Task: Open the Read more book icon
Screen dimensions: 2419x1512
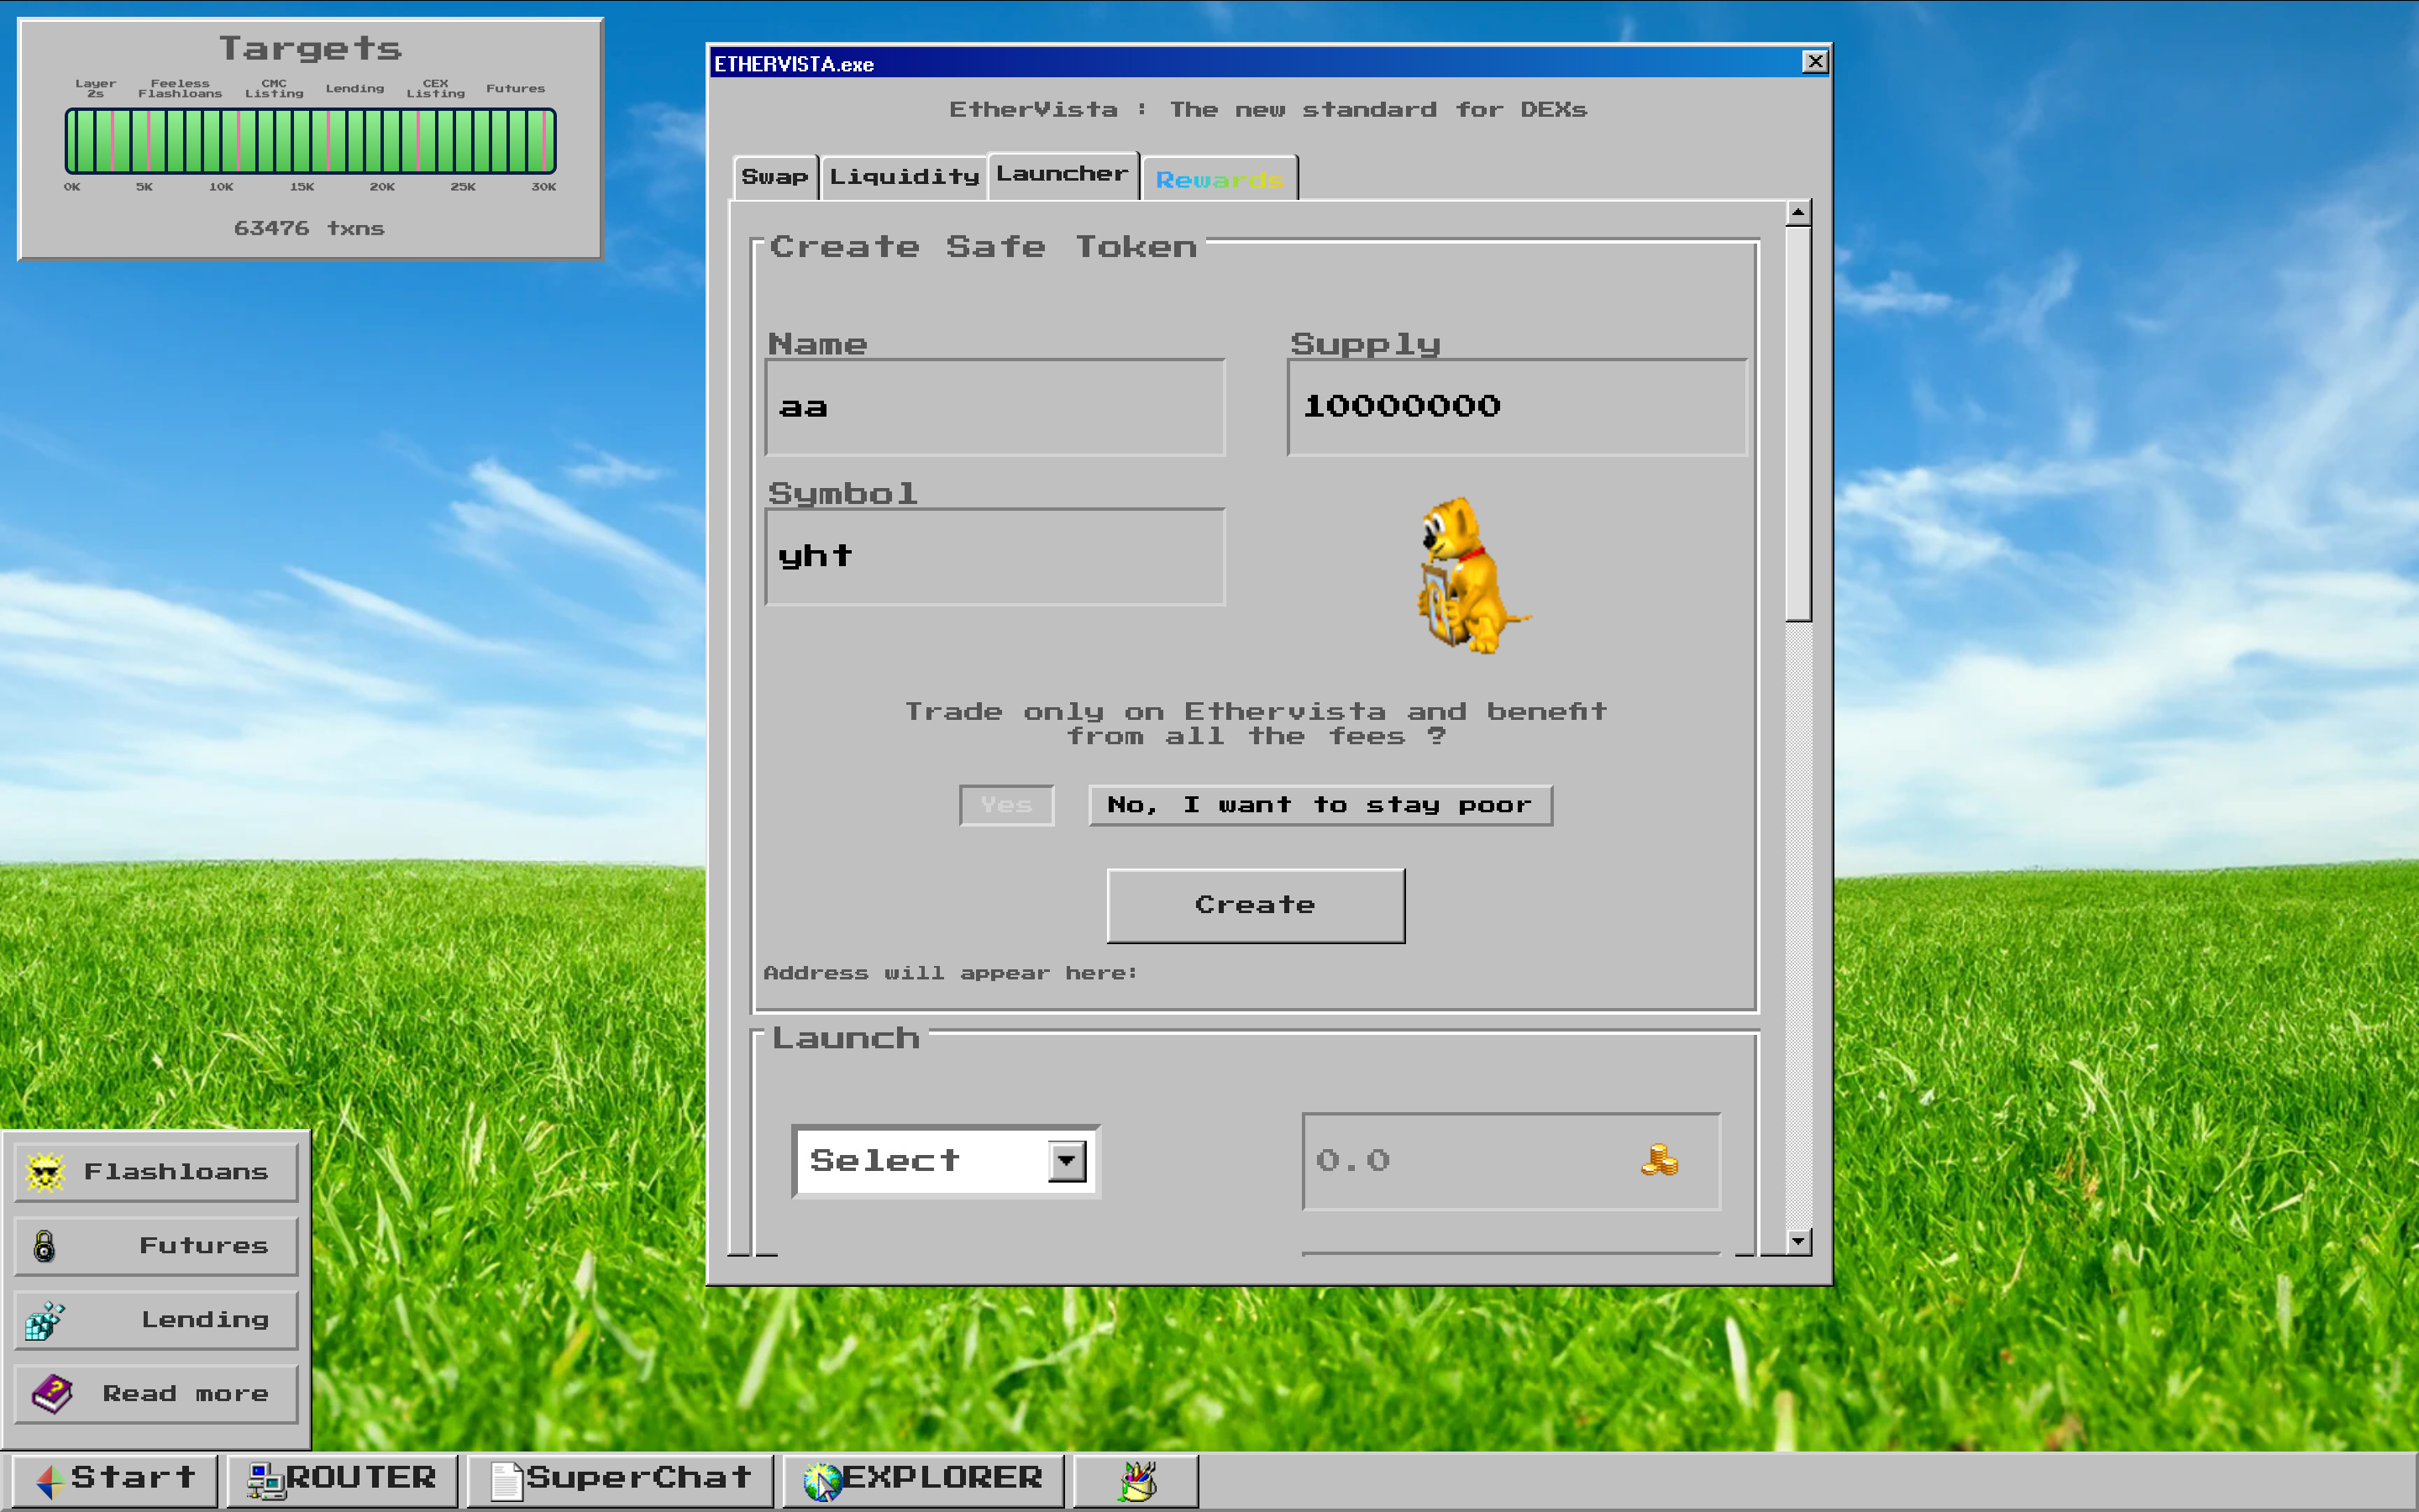Action: click(52, 1394)
